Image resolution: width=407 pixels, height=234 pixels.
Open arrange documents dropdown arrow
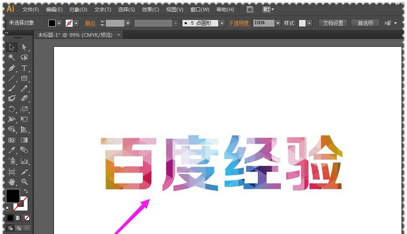pos(272,10)
